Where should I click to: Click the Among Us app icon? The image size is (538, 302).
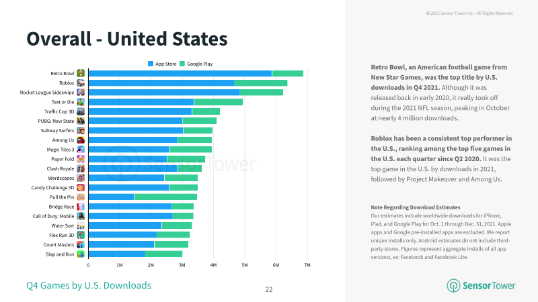[81, 140]
